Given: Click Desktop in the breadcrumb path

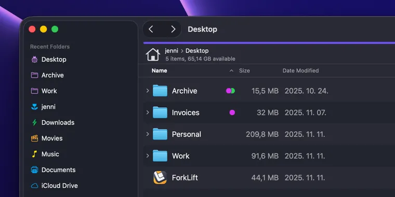Looking at the screenshot, I should click(197, 51).
